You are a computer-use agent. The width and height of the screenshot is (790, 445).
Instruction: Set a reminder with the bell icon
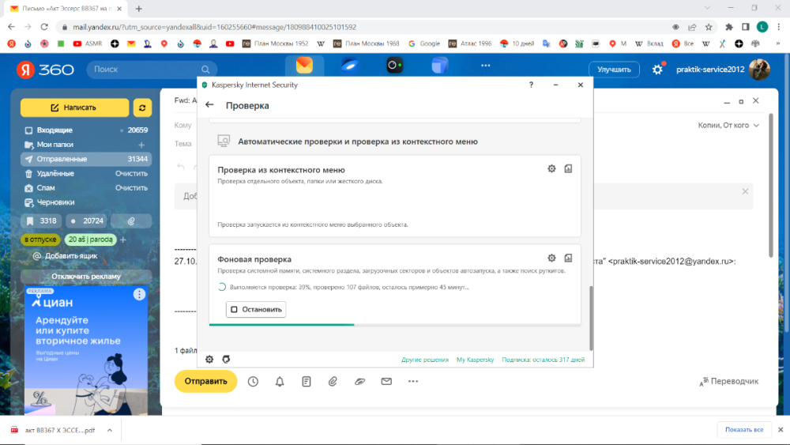click(280, 382)
